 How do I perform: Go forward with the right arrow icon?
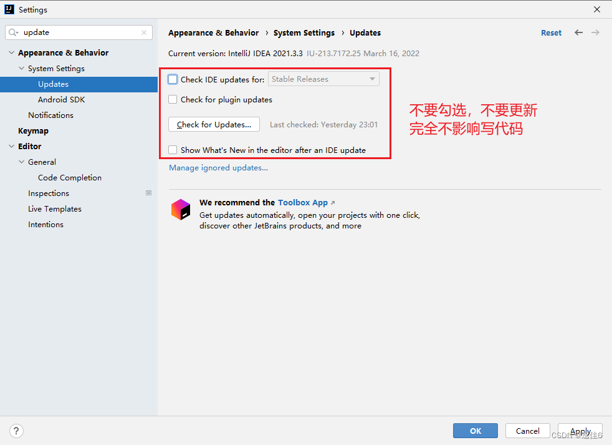tap(595, 32)
